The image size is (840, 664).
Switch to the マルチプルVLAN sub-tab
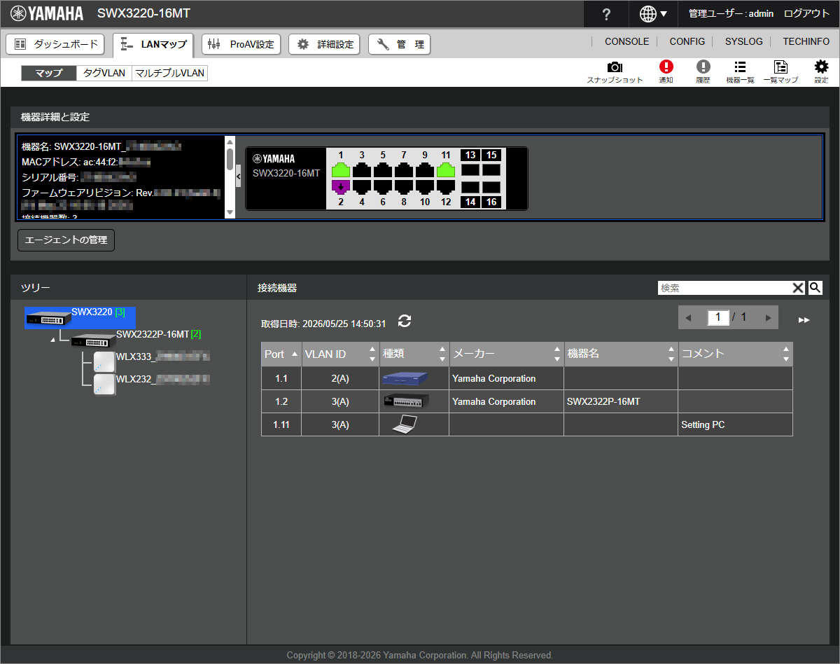(x=170, y=73)
